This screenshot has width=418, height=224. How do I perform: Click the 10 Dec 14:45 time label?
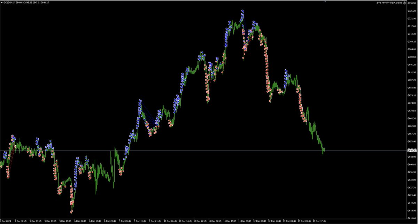(x=186, y=221)
